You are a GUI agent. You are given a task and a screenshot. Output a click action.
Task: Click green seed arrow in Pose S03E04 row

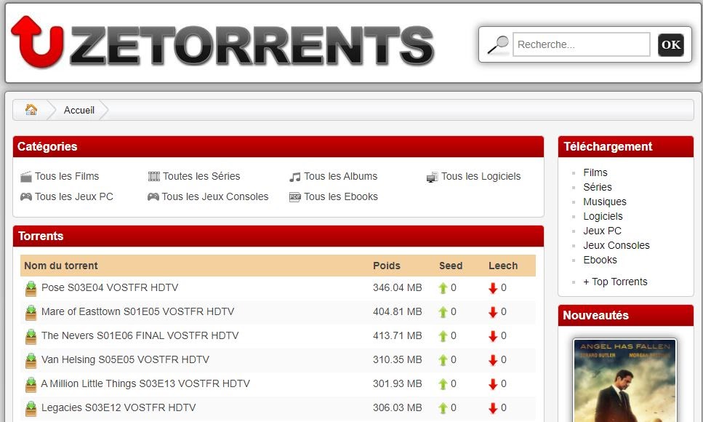click(x=443, y=288)
